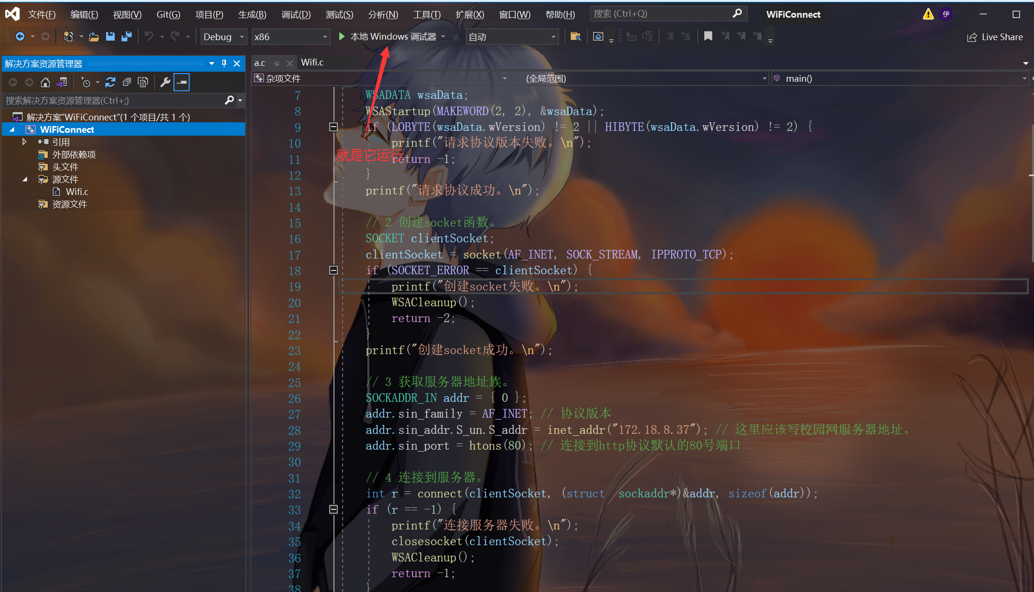Click the Save All icon
The height and width of the screenshot is (592, 1034).
pos(127,36)
